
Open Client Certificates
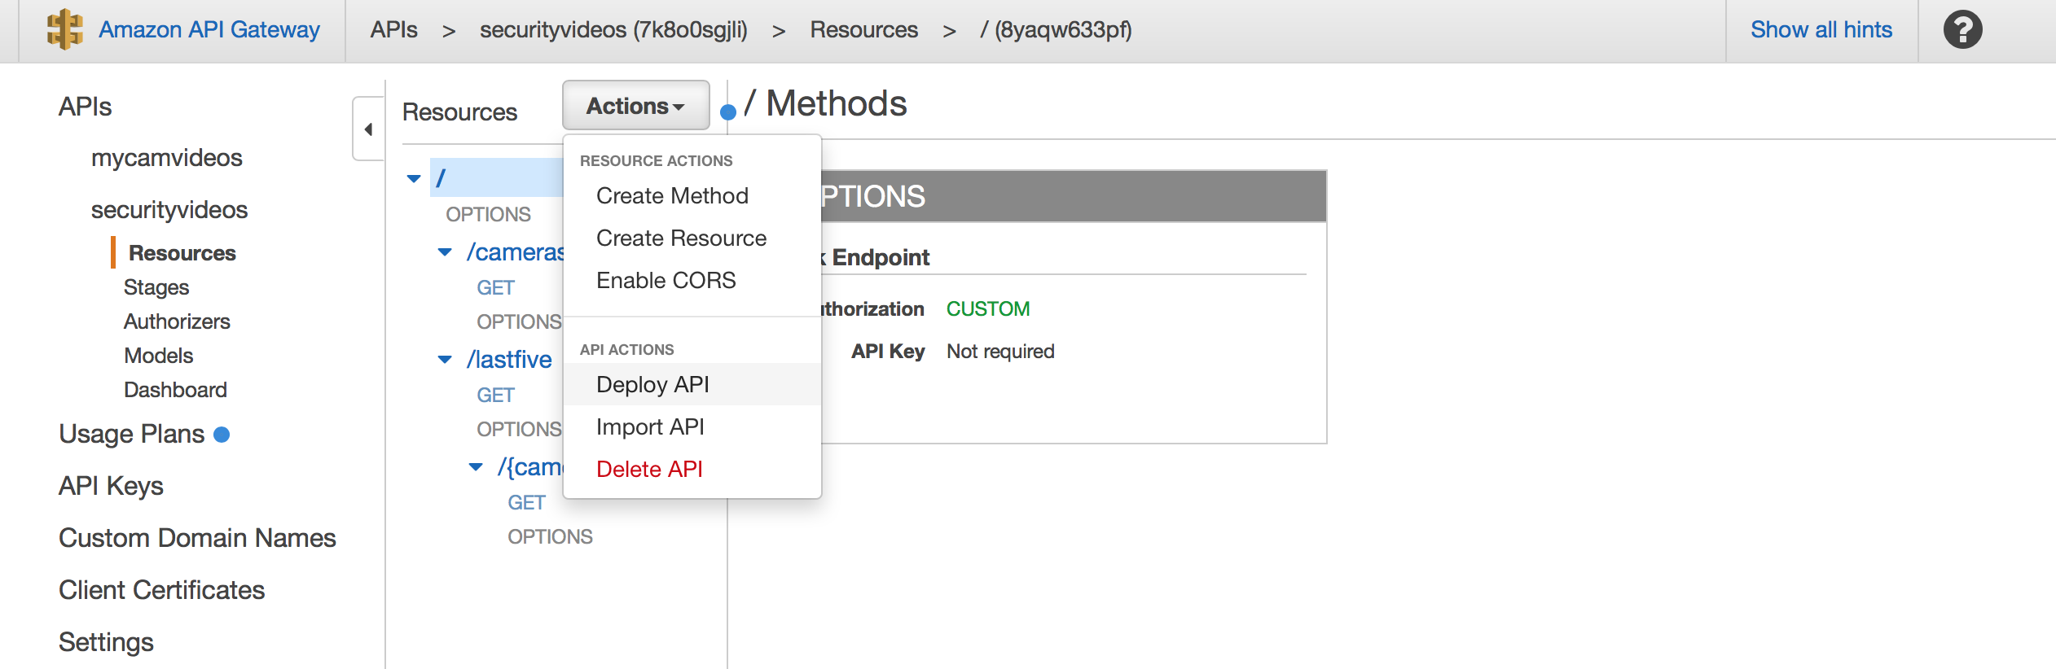point(161,590)
